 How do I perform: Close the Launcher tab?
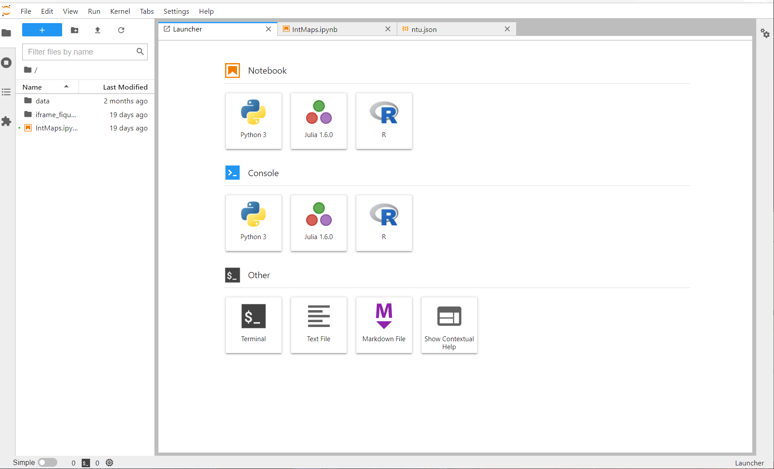click(269, 29)
